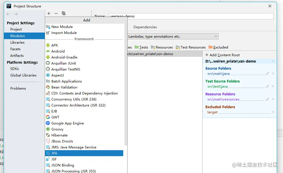This screenshot has height=173, width=283.
Task: Select Modules in the sidebar
Action: tap(24, 36)
